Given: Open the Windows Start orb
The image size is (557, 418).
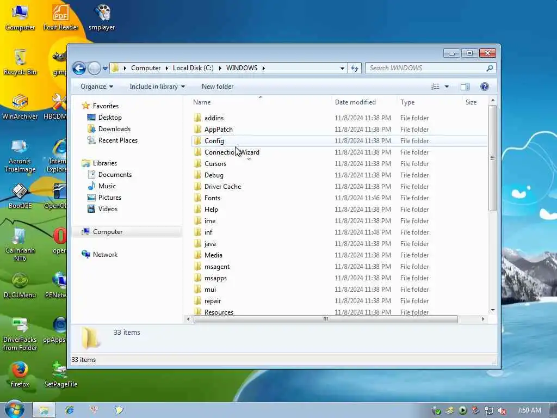Looking at the screenshot, I should point(14,409).
